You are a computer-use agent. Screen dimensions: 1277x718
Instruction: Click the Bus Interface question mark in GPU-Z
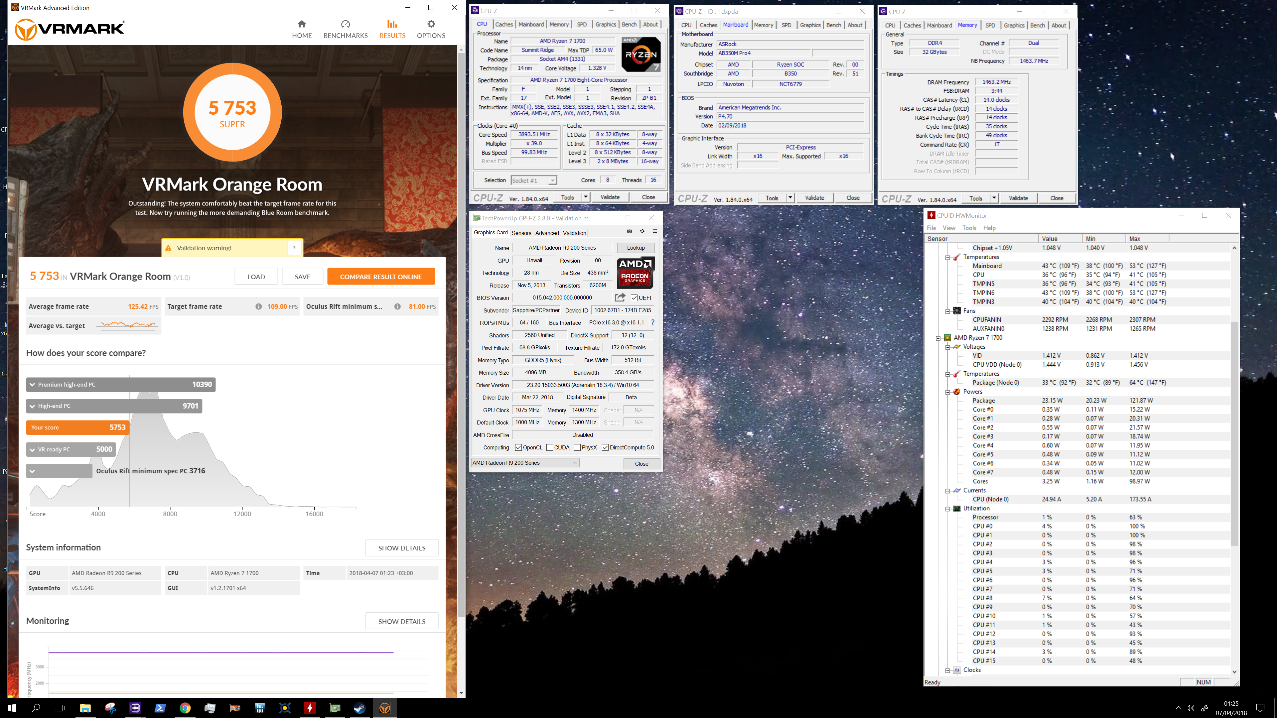652,322
